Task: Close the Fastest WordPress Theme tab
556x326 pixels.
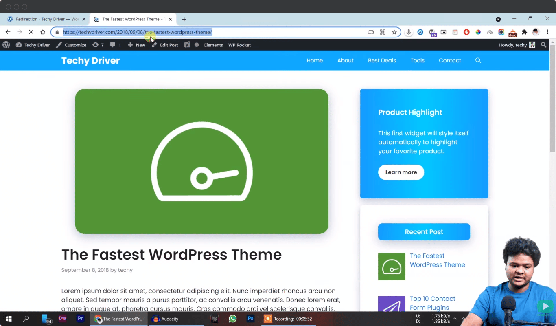Action: click(170, 19)
